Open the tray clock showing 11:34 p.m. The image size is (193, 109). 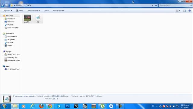tap(185, 106)
